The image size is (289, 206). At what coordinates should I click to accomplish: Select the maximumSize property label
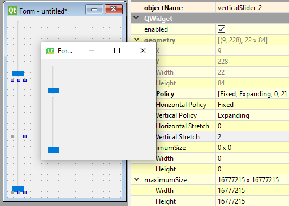click(166, 180)
